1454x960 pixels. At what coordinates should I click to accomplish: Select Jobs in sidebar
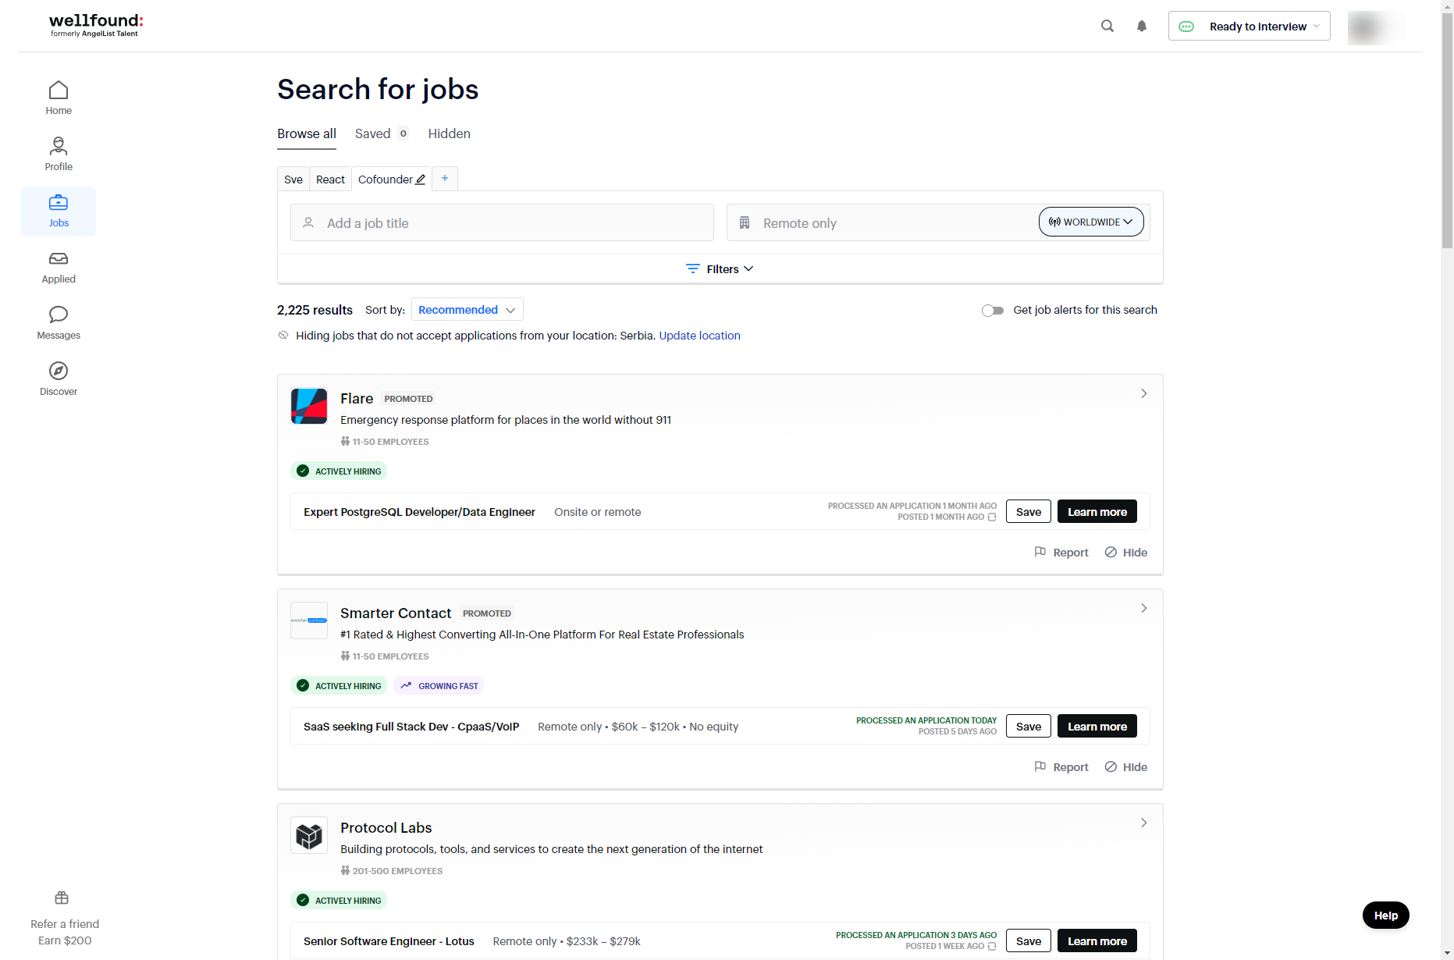59,212
